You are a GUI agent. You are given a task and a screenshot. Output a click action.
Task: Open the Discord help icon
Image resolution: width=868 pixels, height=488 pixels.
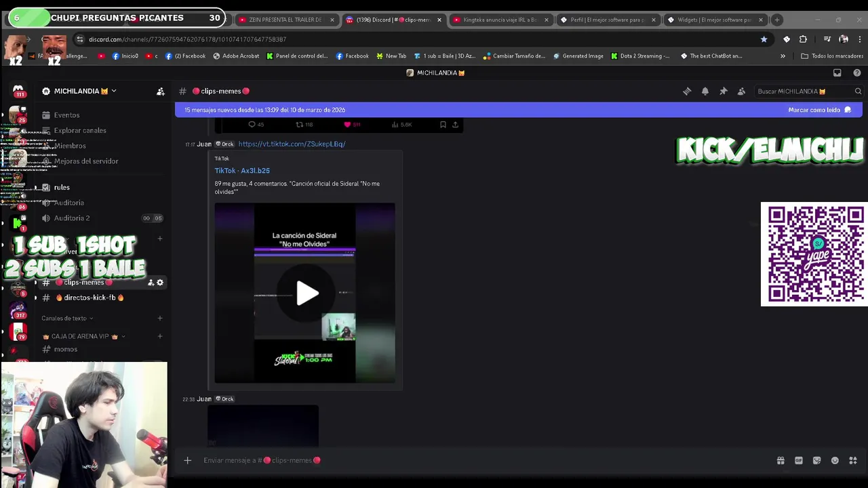857,73
